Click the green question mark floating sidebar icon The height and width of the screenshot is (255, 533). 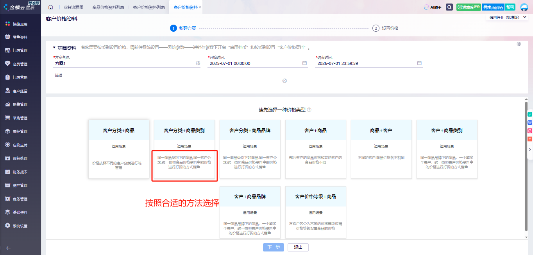530,114
